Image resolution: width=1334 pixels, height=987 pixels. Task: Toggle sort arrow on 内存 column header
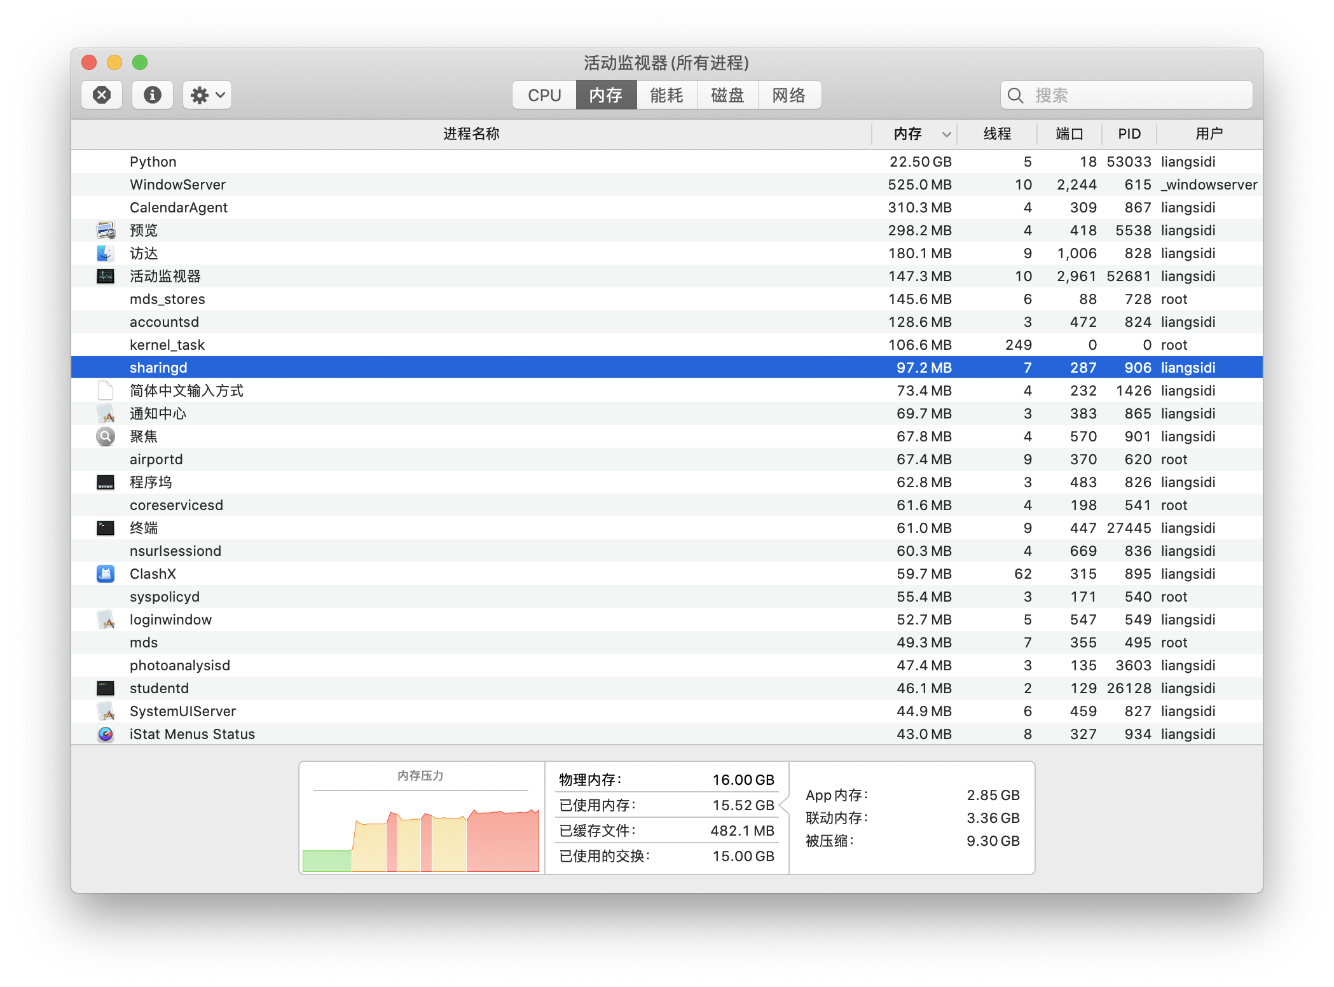(x=946, y=134)
